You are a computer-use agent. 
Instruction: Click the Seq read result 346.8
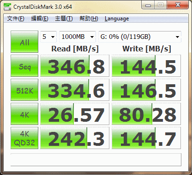75,66
